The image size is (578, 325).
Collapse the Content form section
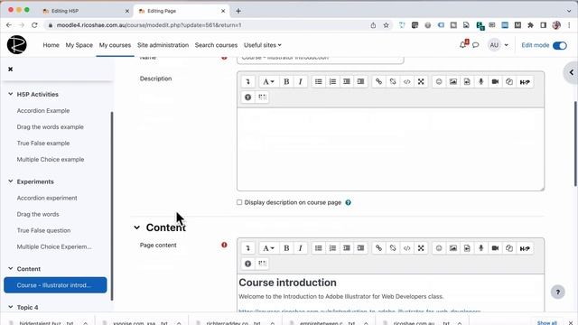click(x=136, y=227)
